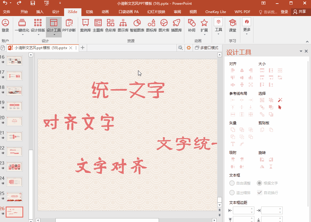Select slide 26 thumbnail in the sidebar
This screenshot has height=222, width=311.
pos(14,212)
